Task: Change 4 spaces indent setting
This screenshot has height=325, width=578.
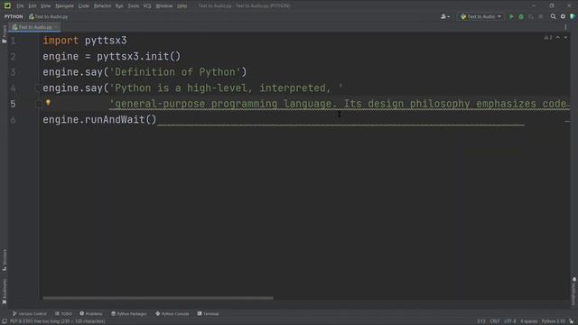Action: 529,321
